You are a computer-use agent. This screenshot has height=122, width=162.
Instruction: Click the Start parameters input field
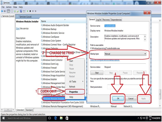[127, 87]
